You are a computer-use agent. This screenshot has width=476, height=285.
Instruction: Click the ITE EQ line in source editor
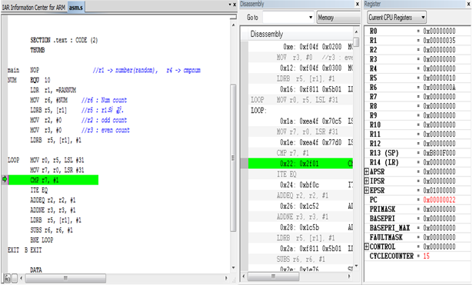click(x=39, y=190)
